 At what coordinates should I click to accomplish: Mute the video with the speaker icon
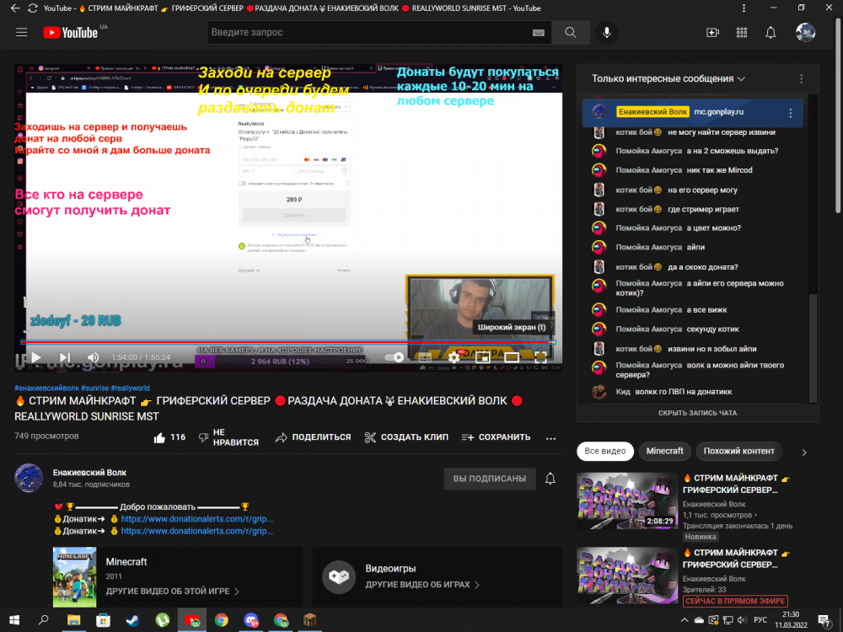(x=93, y=357)
